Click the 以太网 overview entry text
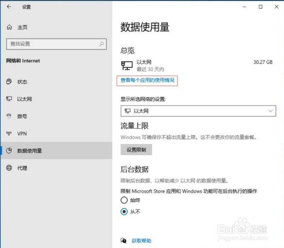The image size is (284, 248). (x=144, y=62)
